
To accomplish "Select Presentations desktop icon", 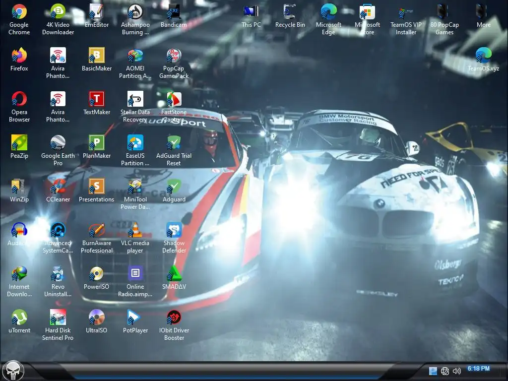I will [96, 187].
